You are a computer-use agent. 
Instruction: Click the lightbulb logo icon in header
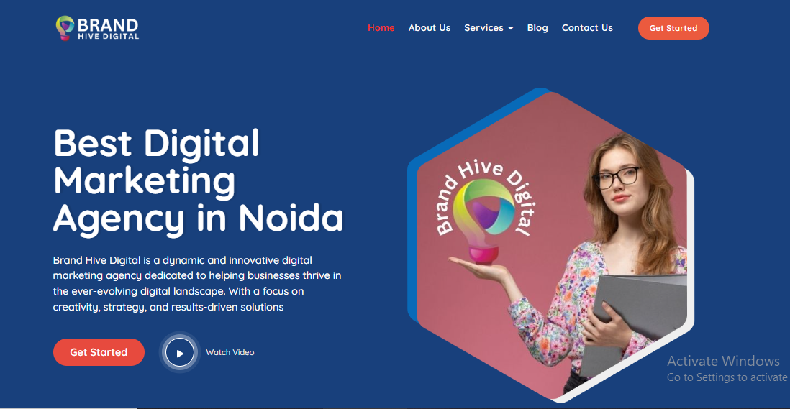65,27
